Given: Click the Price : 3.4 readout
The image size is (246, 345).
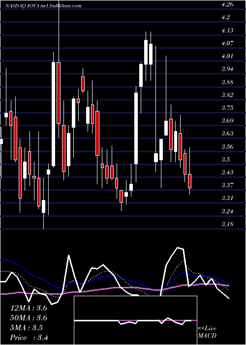Looking at the screenshot, I should [x=29, y=338].
